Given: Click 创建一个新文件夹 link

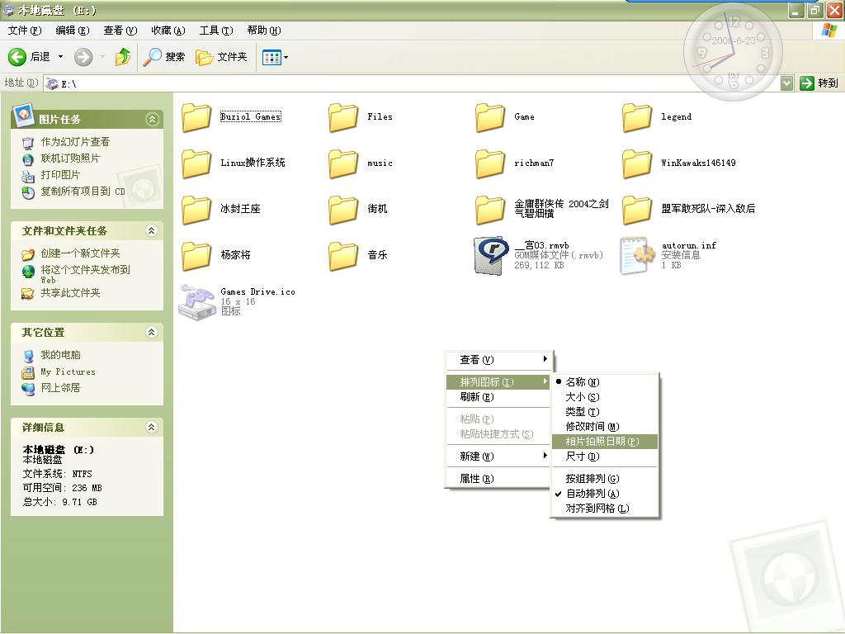Looking at the screenshot, I should coord(80,253).
